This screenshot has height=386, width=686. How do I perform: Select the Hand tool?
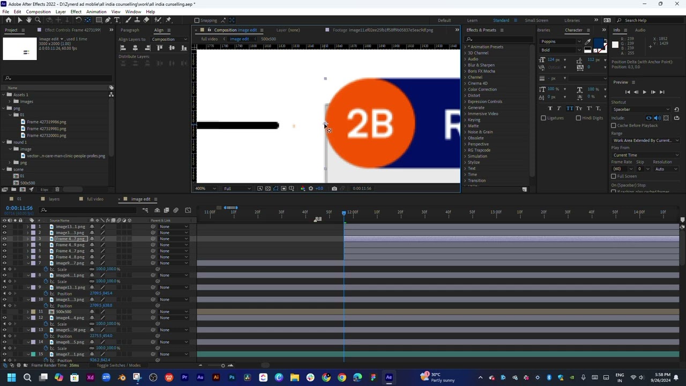coord(29,20)
